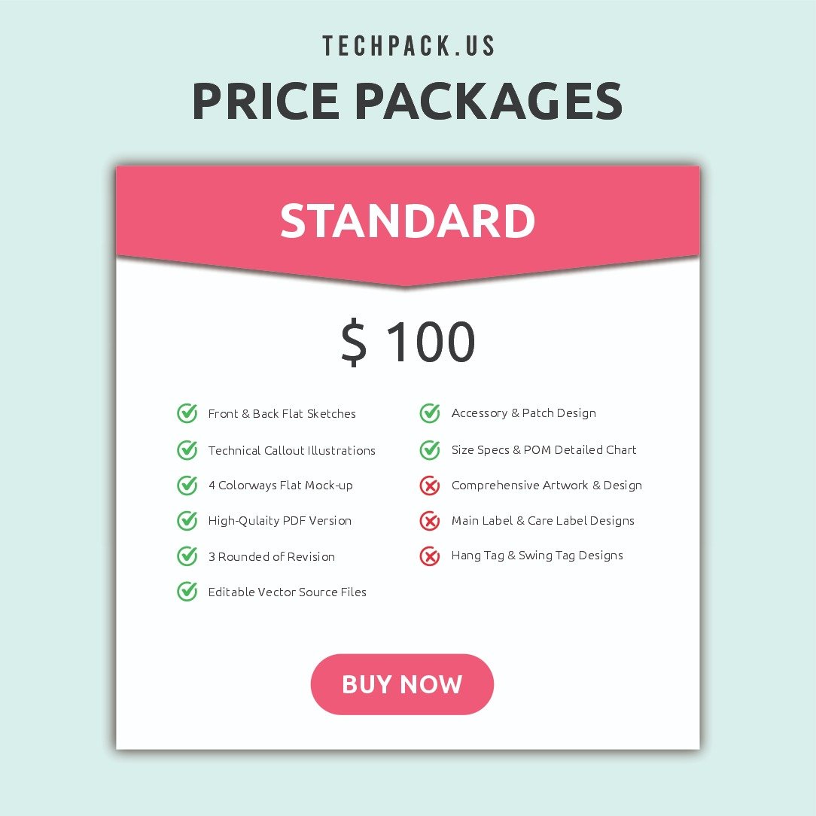This screenshot has height=816, width=816.
Task: Select the Comprehensive Artwork & Design text
Action: coord(547,486)
